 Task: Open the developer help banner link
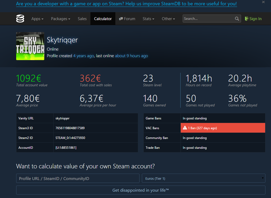126,4
